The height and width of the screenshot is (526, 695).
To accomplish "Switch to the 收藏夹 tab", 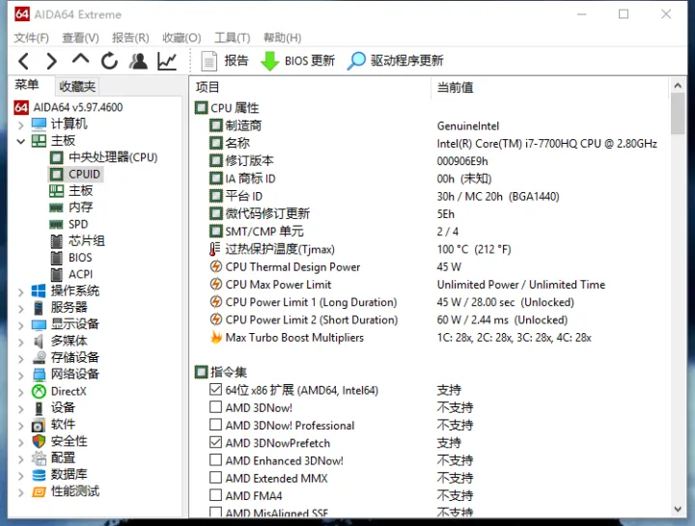I will coord(77,86).
